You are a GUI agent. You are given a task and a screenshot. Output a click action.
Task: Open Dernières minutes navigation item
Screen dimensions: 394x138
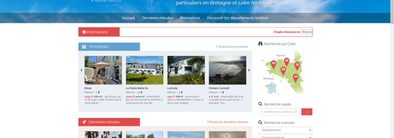pyautogui.click(x=158, y=18)
